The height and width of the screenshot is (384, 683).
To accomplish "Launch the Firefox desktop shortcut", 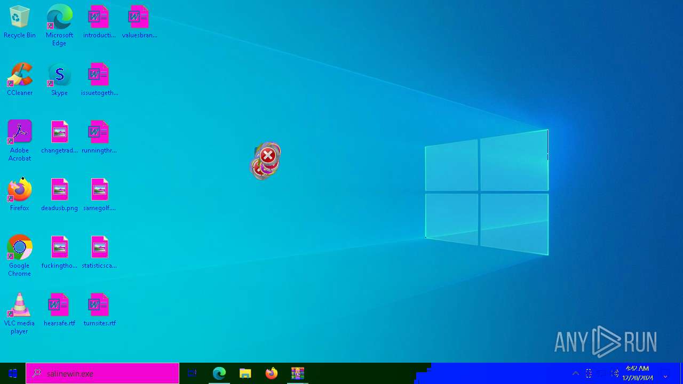I will [x=20, y=195].
